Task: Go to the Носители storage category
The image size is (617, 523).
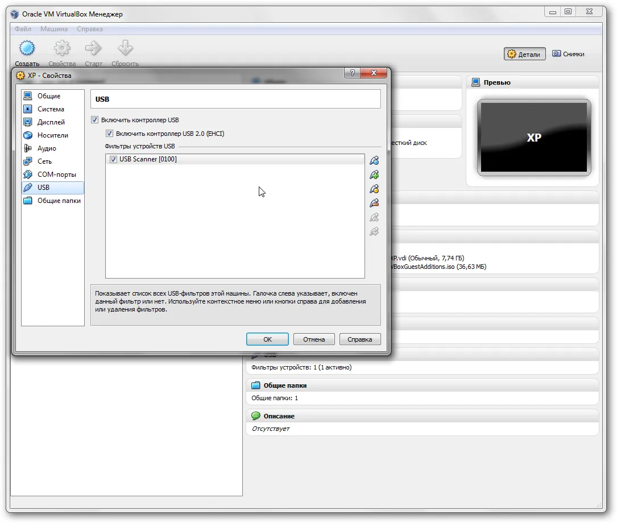Action: click(52, 135)
